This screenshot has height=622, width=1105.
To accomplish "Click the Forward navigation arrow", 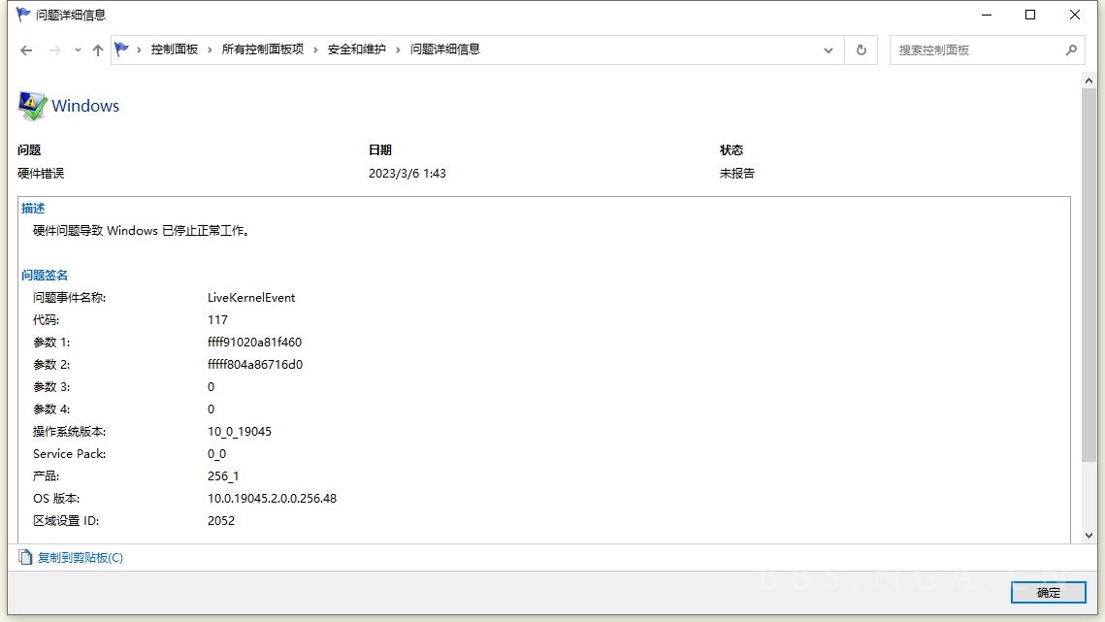I will click(x=53, y=49).
